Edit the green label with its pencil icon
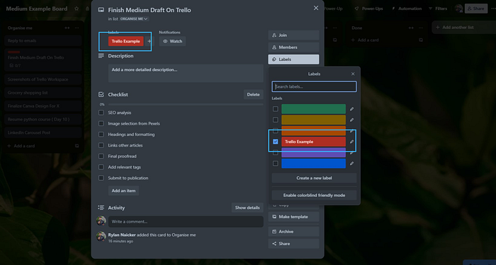 click(351, 109)
